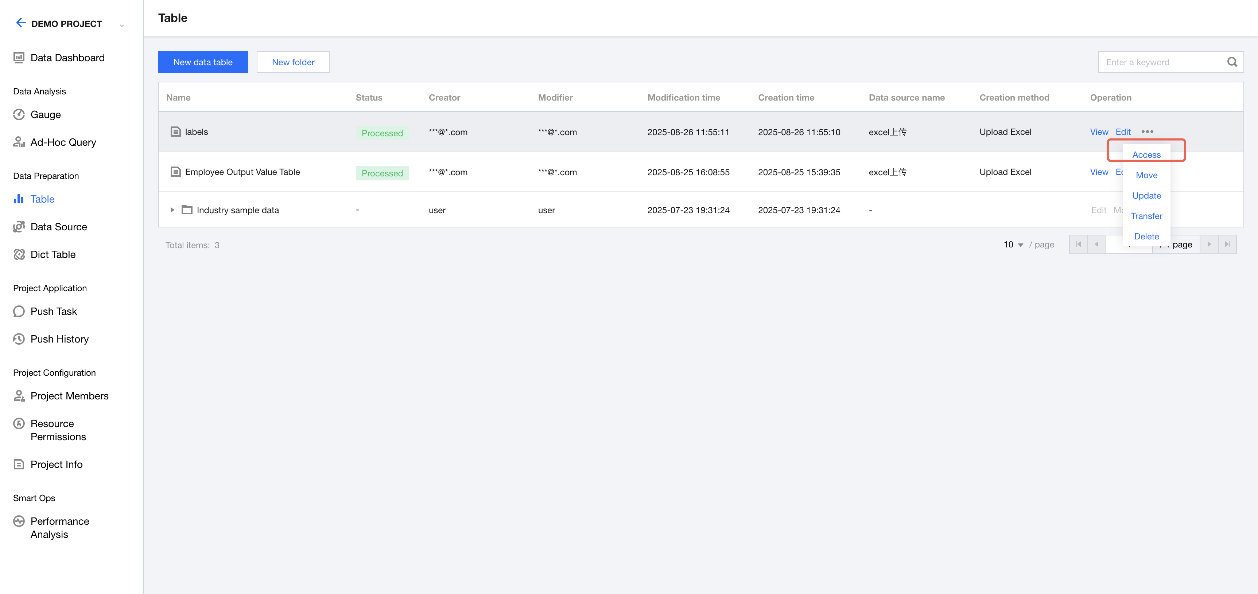Open the items-per-page dropdown showing 10
The width and height of the screenshot is (1258, 594).
[x=1013, y=245]
